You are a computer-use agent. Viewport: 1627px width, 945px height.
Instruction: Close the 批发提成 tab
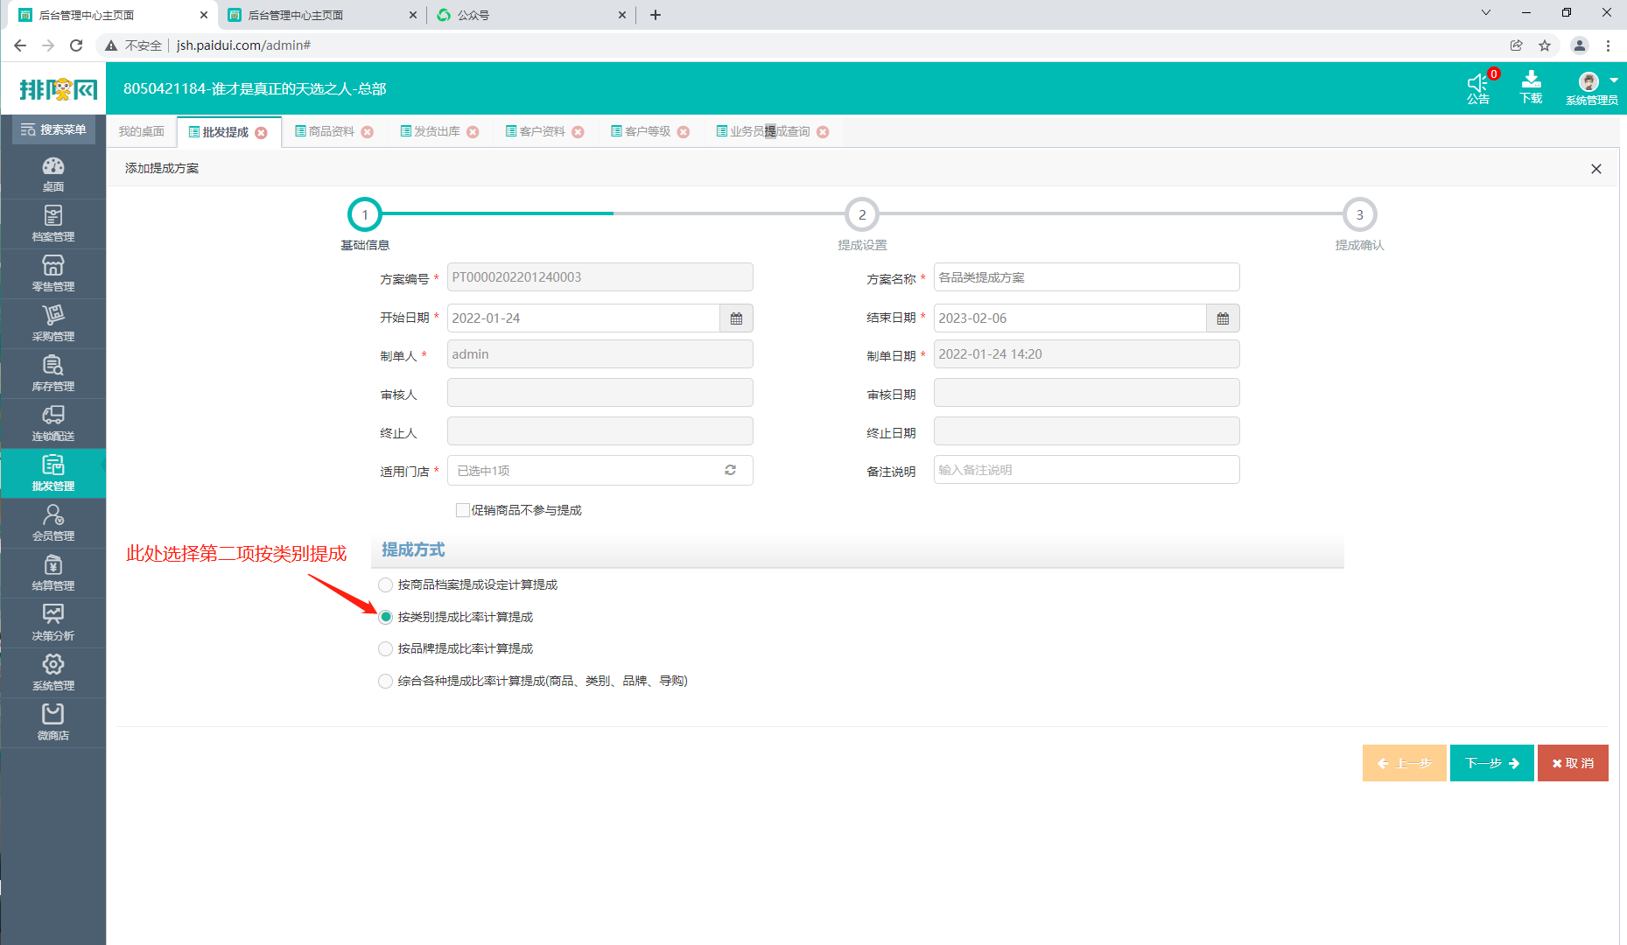pyautogui.click(x=261, y=132)
